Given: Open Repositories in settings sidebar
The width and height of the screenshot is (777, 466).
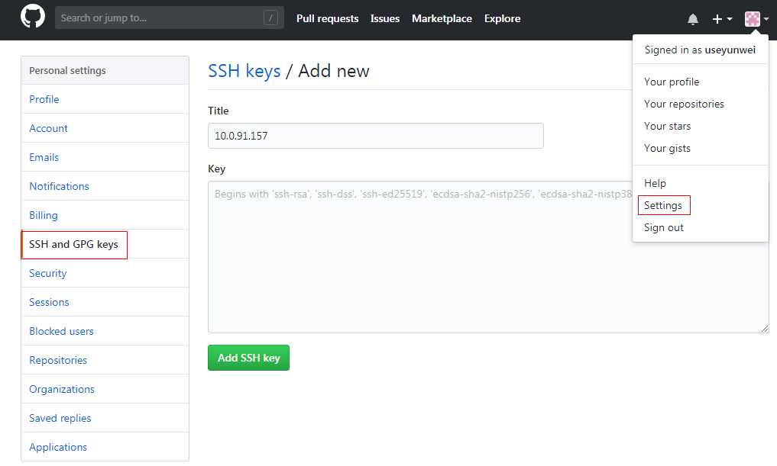Looking at the screenshot, I should point(105,360).
